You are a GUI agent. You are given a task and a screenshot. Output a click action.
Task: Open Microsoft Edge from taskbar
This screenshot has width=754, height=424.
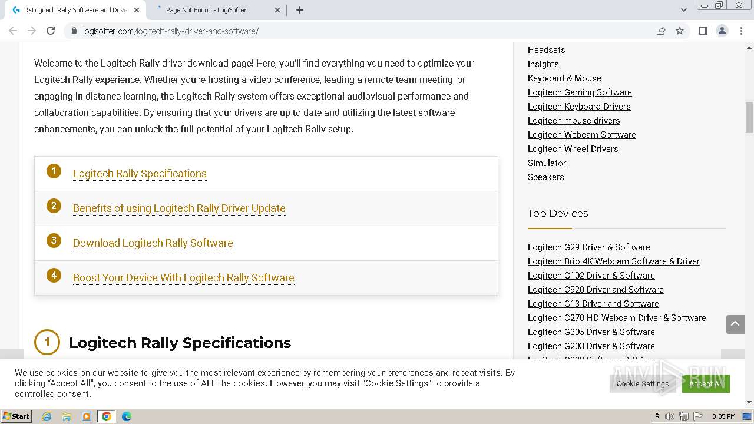coord(127,416)
